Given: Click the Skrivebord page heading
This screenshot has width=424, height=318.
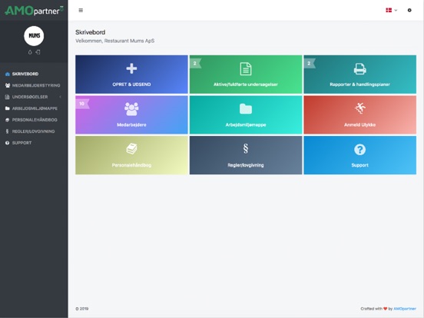Looking at the screenshot, I should pyautogui.click(x=91, y=32).
